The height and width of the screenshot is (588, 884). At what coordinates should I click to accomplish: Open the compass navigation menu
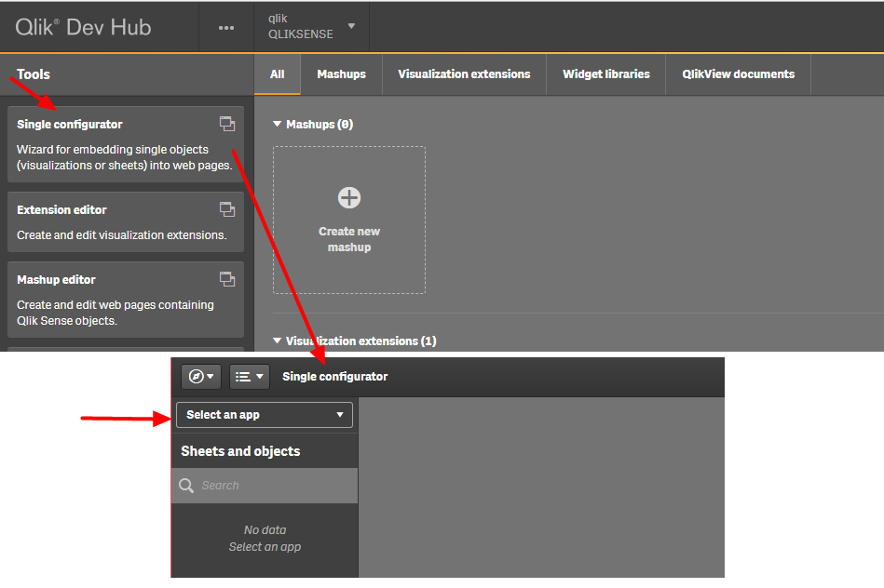tap(201, 376)
